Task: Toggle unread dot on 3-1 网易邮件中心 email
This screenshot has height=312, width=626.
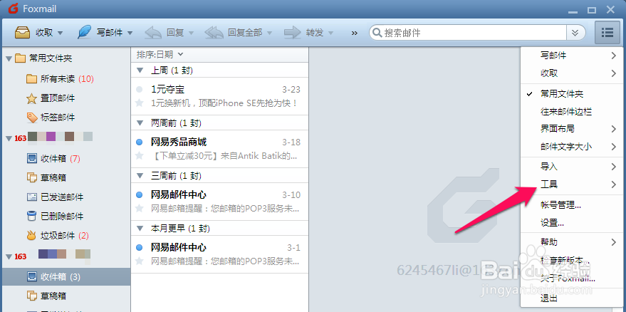Action: pyautogui.click(x=140, y=247)
